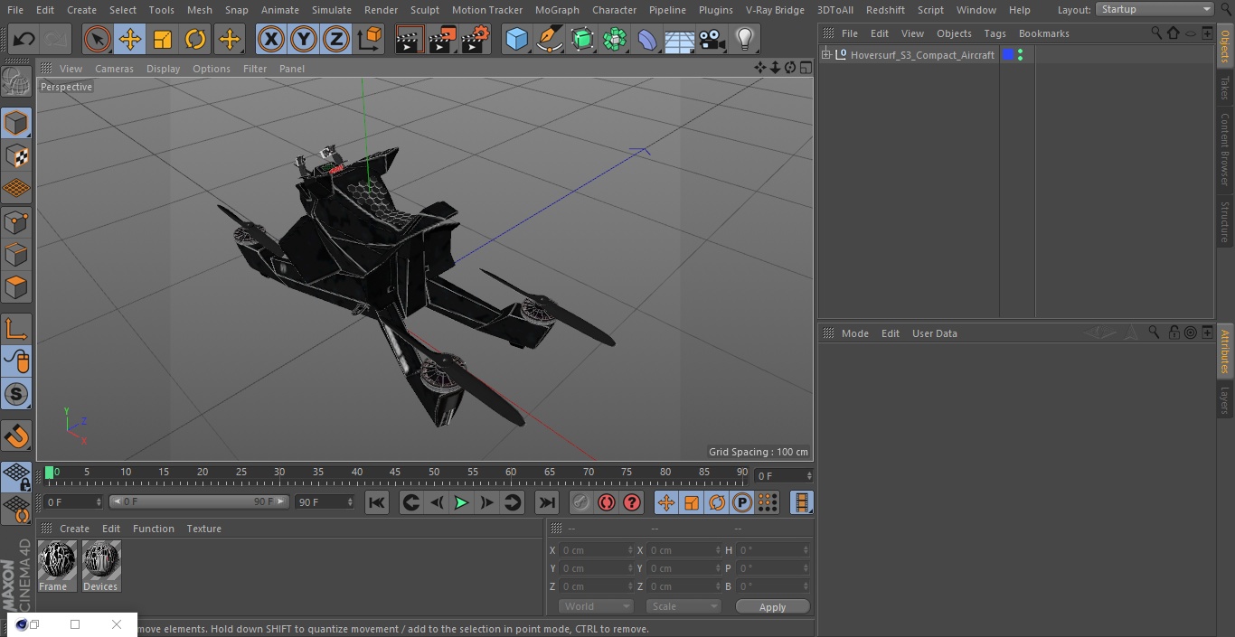Click the Viewport Solo S icon
This screenshot has width=1235, height=637.
click(x=16, y=395)
